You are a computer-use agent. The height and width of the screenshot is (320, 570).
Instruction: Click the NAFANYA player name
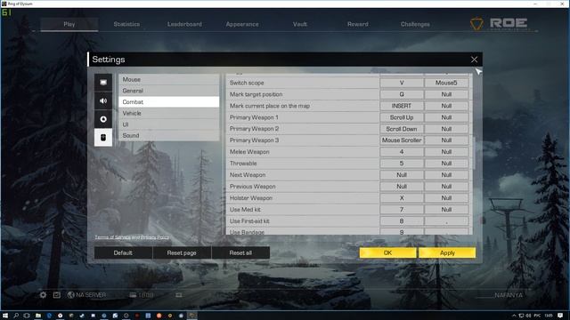coord(509,295)
